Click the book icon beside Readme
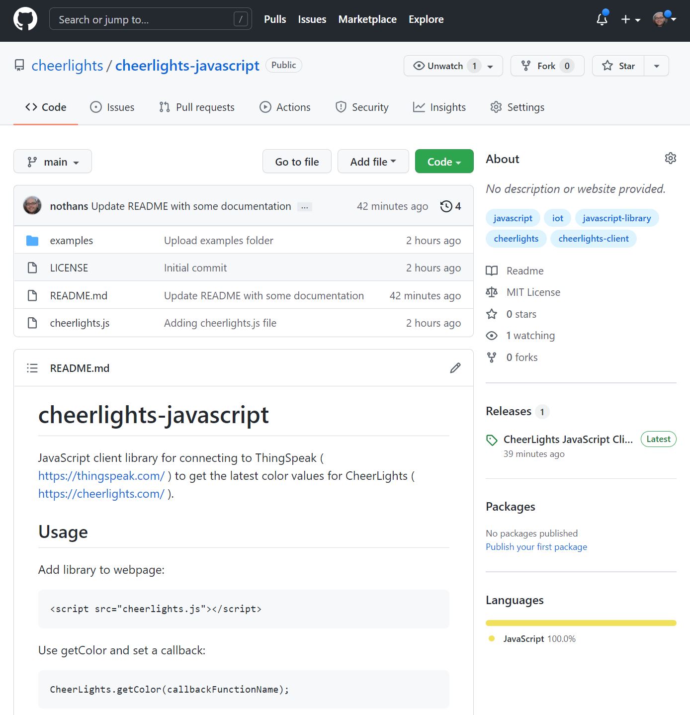The width and height of the screenshot is (690, 715). (492, 270)
